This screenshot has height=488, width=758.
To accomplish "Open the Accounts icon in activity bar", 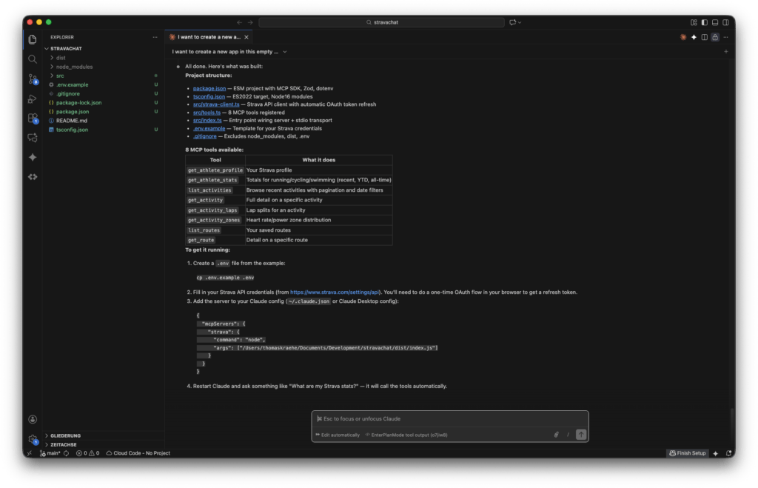I will pos(33,419).
